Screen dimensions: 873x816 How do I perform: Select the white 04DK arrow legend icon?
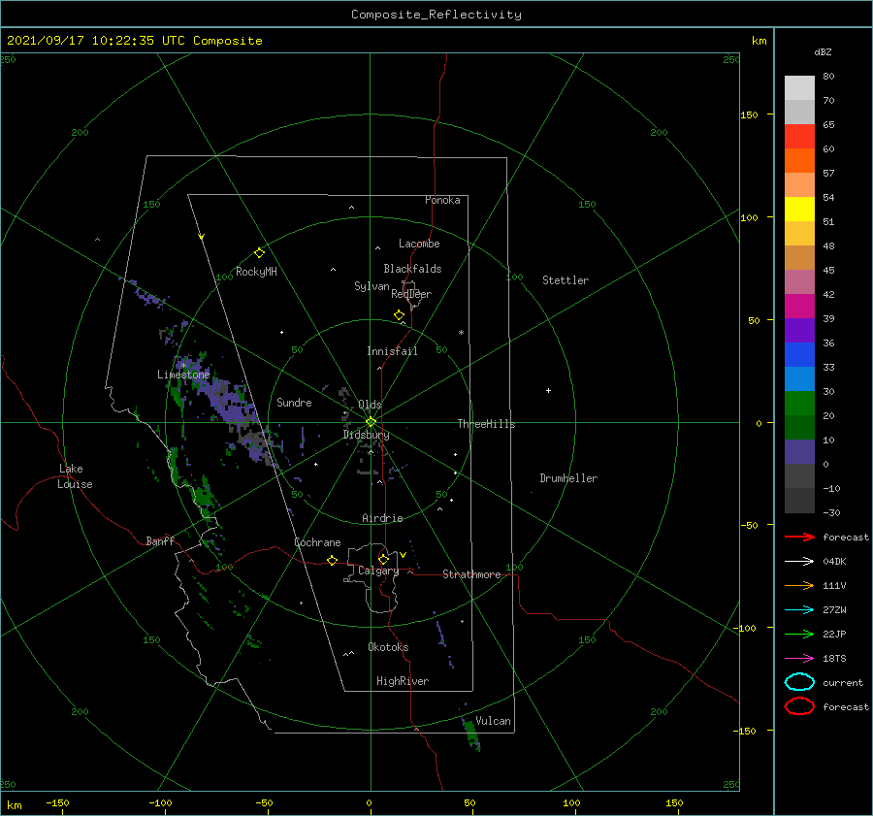coord(799,561)
